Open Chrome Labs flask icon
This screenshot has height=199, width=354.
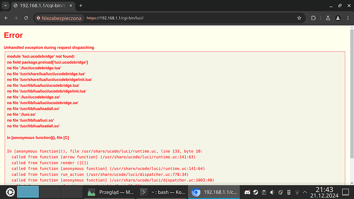coord(328,18)
